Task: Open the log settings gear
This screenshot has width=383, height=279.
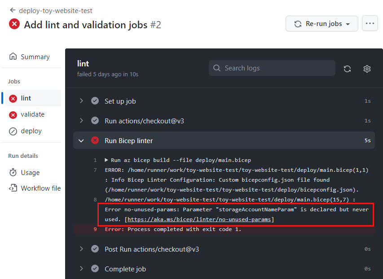Action: (x=367, y=69)
